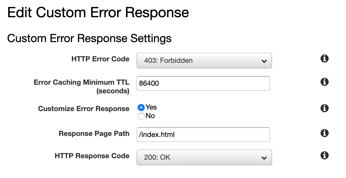Click the Customize Error Response label

[84, 109]
